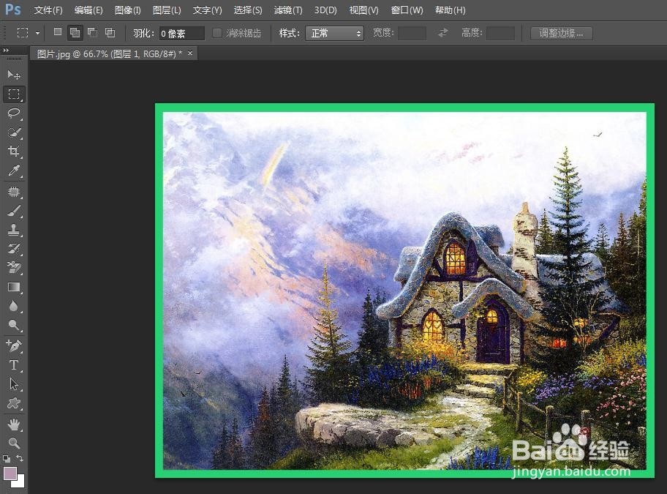Select the Zoom tool

(14, 444)
